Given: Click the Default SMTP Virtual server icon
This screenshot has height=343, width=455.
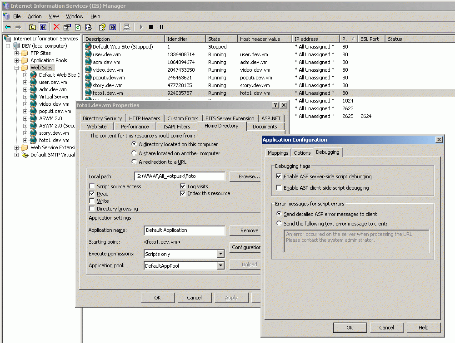Looking at the screenshot, I should pos(25,155).
